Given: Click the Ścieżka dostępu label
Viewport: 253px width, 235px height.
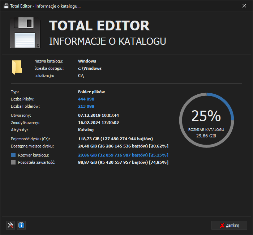Looking at the screenshot, I should click(49, 68).
